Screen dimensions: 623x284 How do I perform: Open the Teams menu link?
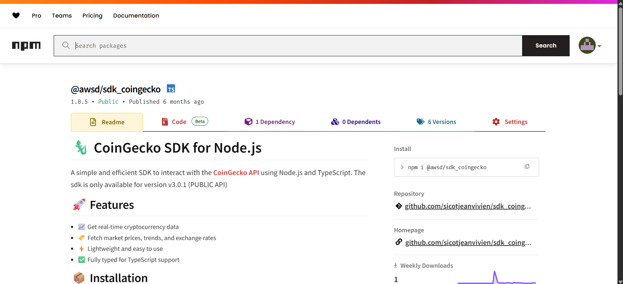coord(62,15)
